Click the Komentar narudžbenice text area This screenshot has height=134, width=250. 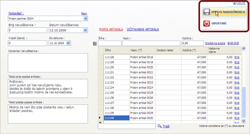(x=48, y=62)
